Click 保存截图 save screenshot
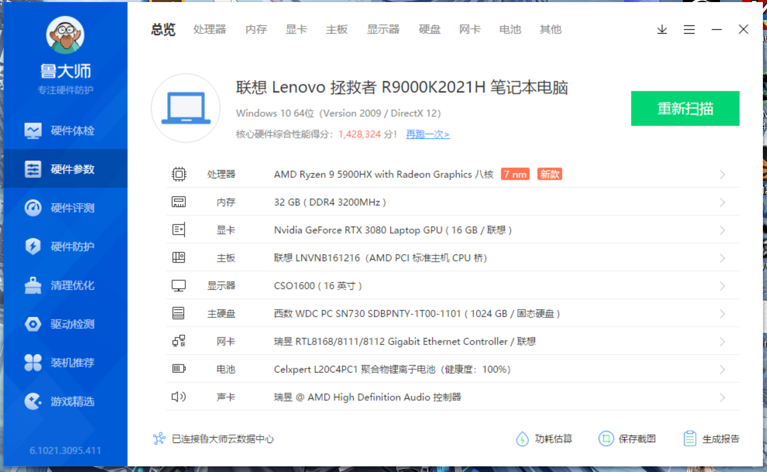The image size is (767, 472). pyautogui.click(x=627, y=439)
